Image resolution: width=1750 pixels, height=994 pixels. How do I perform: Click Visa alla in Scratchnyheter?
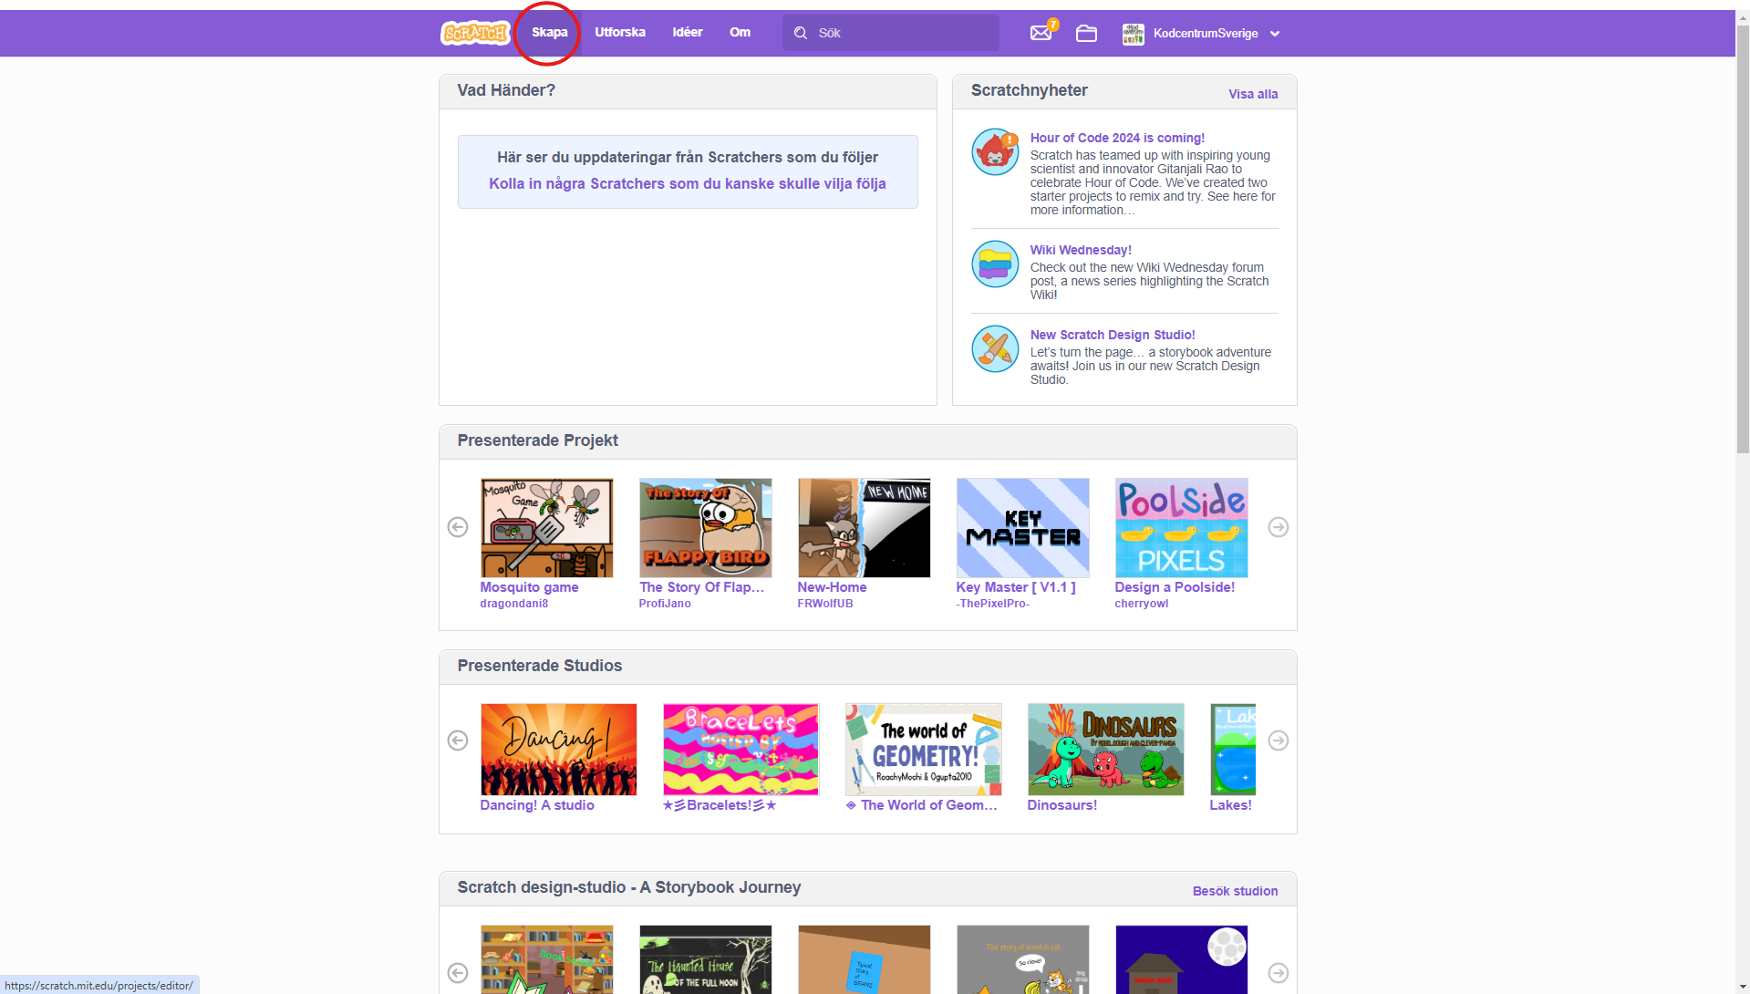click(x=1253, y=94)
